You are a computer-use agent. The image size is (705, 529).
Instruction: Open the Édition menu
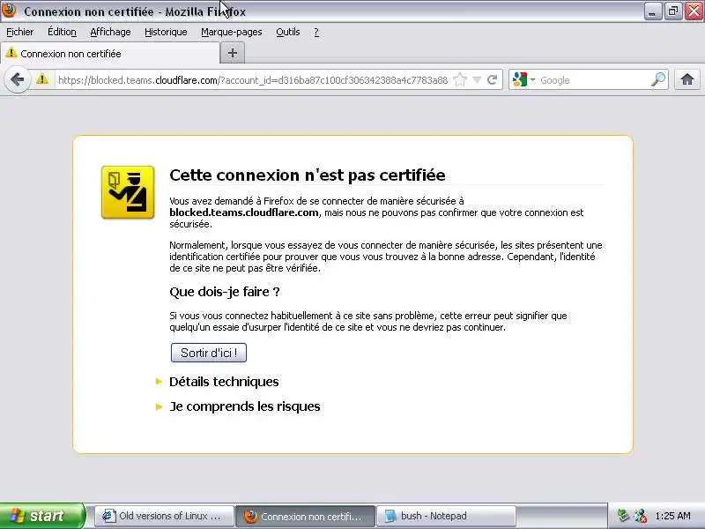pyautogui.click(x=62, y=32)
